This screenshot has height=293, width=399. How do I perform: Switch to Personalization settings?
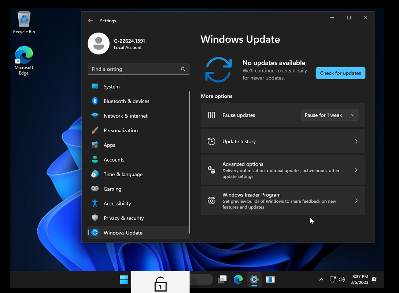coord(138,130)
